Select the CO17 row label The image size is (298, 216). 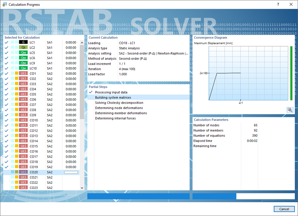34,156
